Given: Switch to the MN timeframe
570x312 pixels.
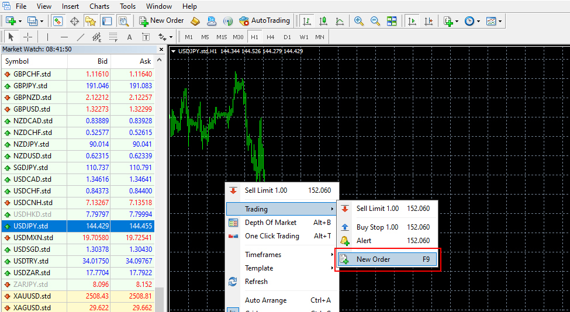Looking at the screenshot, I should [320, 37].
